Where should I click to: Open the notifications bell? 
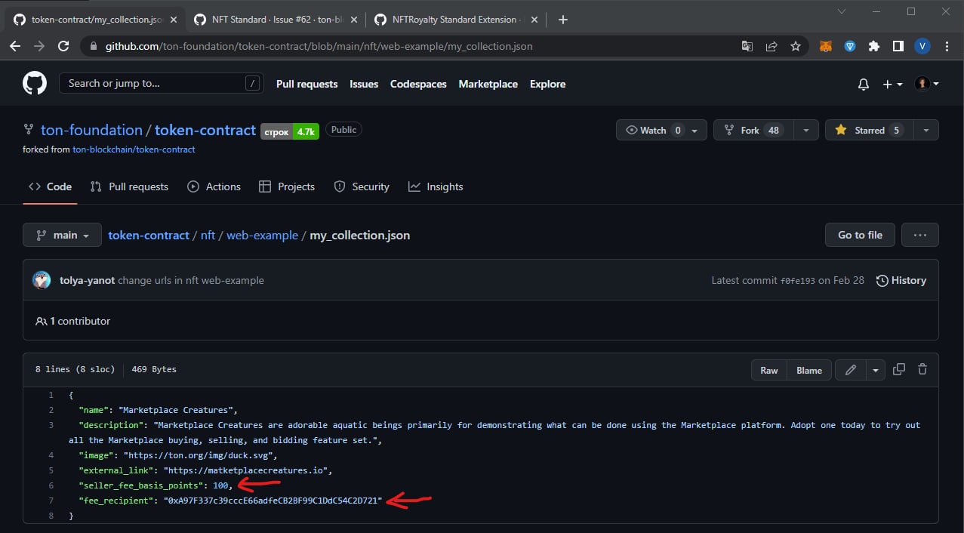tap(864, 85)
